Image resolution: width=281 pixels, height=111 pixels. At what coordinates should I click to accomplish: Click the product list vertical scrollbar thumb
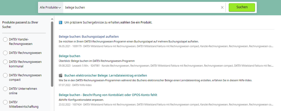[x=52, y=54]
